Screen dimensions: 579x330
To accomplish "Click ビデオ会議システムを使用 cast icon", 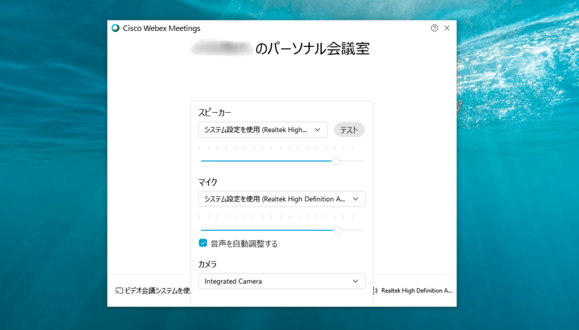I will [x=119, y=291].
